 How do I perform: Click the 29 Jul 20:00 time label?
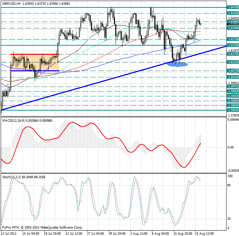click(x=116, y=233)
